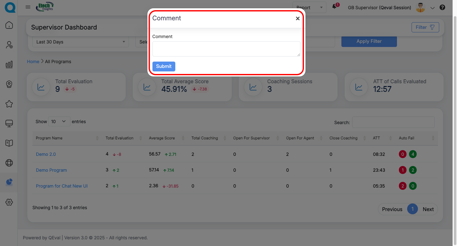457x246 pixels.
Task: Open the Demo 2.0 program link
Action: (46, 154)
